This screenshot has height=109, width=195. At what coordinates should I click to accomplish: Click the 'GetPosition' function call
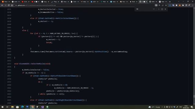point(101,52)
